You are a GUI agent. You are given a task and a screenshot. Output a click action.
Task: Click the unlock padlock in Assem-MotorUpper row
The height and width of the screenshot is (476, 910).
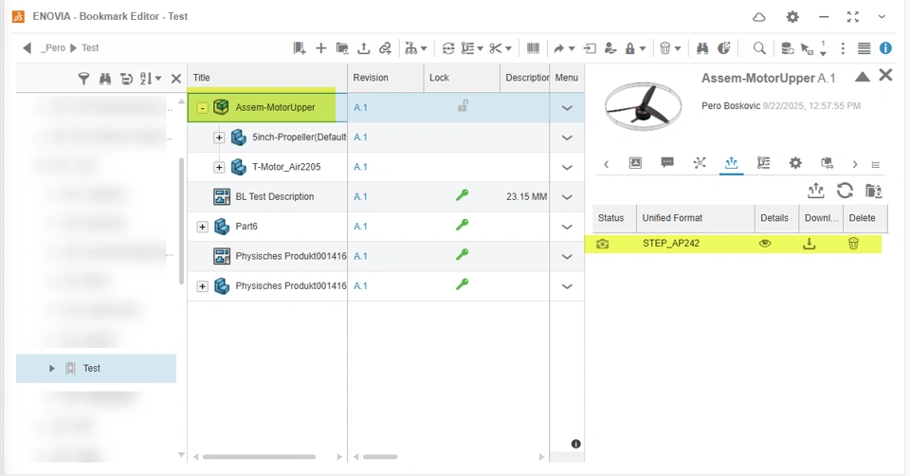(463, 106)
